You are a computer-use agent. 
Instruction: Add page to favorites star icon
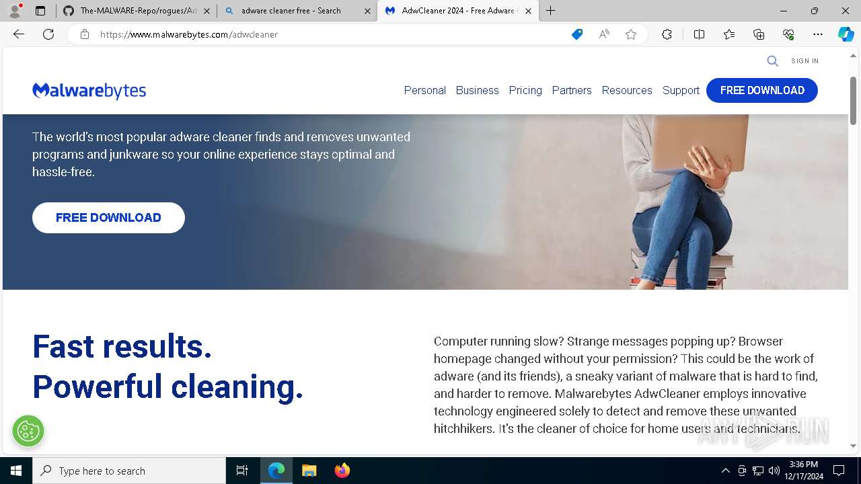coord(631,34)
